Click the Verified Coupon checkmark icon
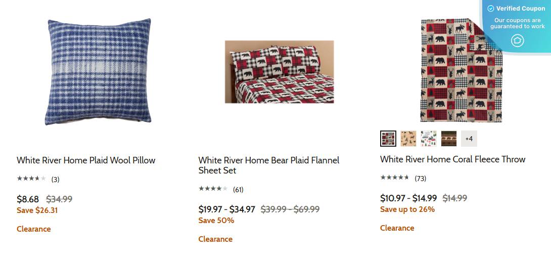This screenshot has height=260, width=551. [x=490, y=9]
